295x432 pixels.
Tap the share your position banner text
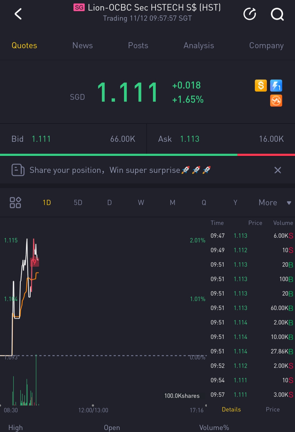120,170
